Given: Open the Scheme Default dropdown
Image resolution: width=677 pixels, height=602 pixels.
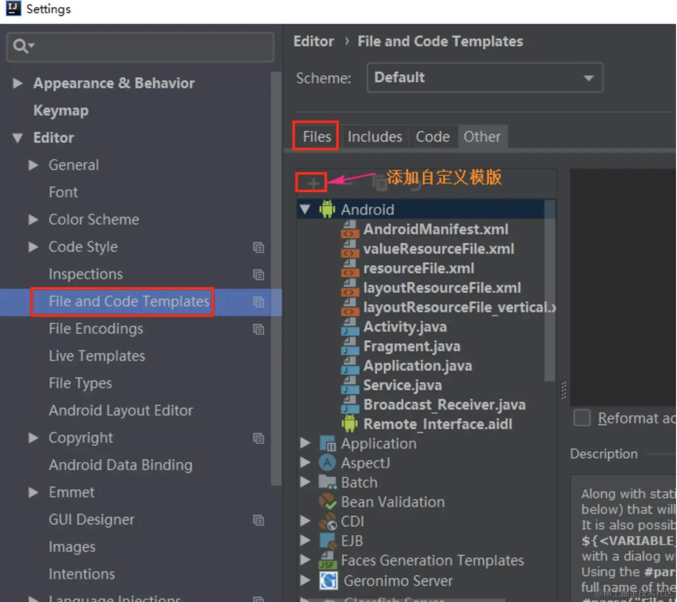Looking at the screenshot, I should (485, 77).
